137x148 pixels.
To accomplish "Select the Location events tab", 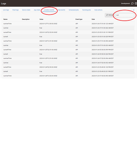I will tap(49, 10).
